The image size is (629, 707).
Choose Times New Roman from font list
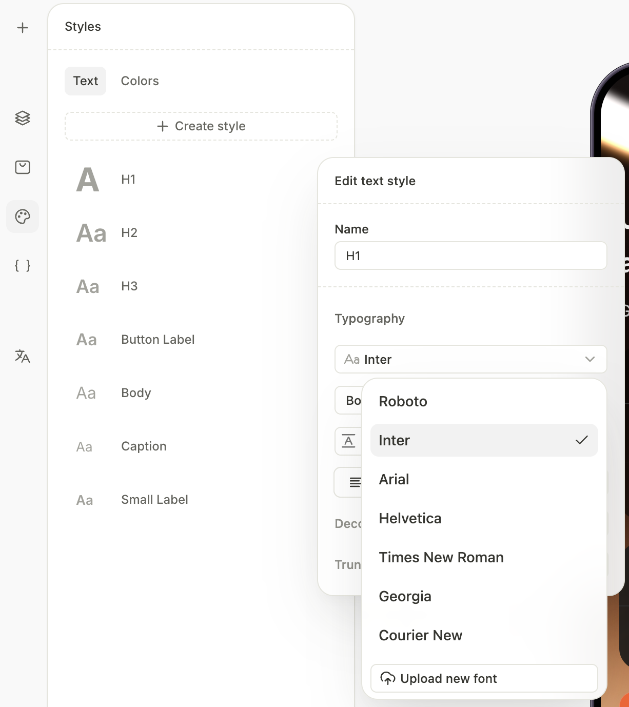point(484,557)
